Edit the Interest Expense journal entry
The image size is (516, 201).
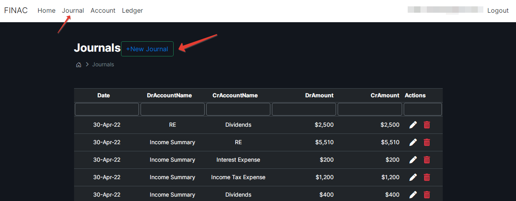[413, 160]
